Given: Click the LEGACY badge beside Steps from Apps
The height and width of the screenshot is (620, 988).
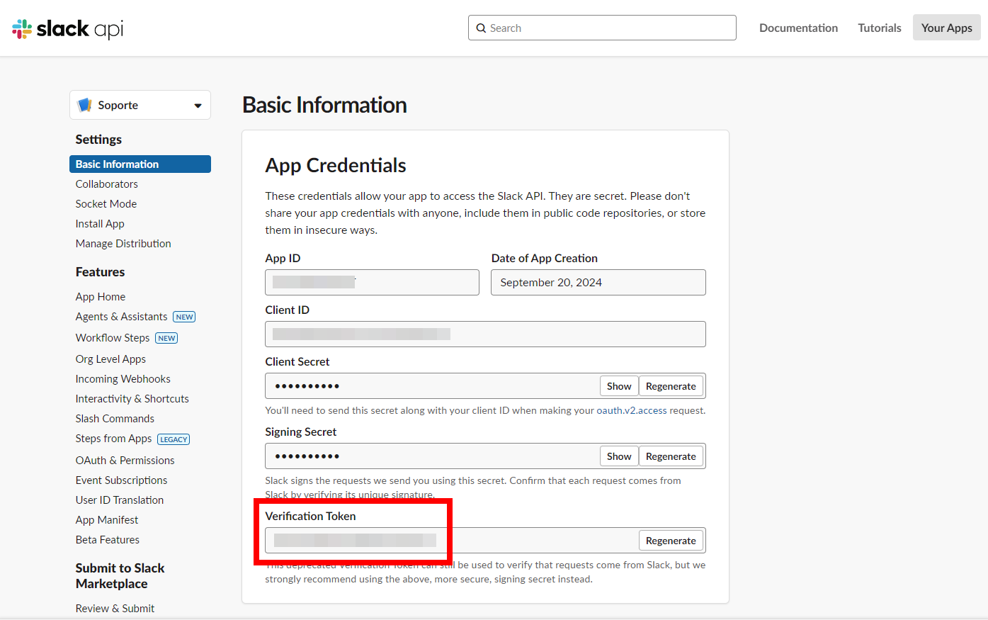Looking at the screenshot, I should click(x=174, y=439).
